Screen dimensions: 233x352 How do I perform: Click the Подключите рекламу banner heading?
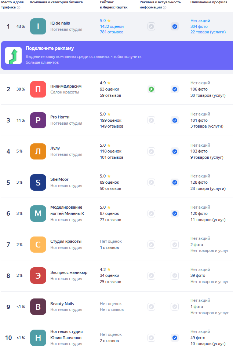tap(50, 48)
